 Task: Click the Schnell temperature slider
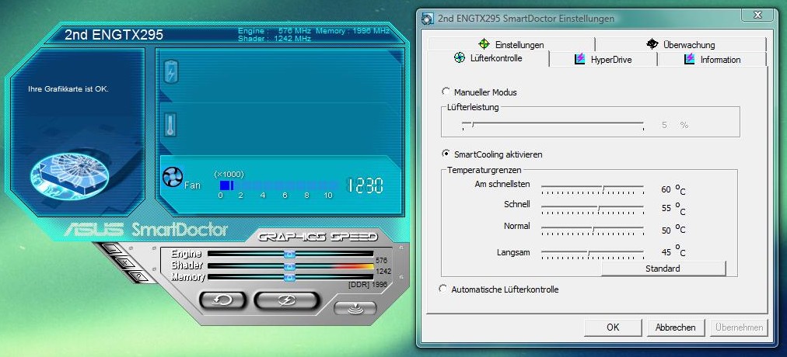click(x=593, y=209)
